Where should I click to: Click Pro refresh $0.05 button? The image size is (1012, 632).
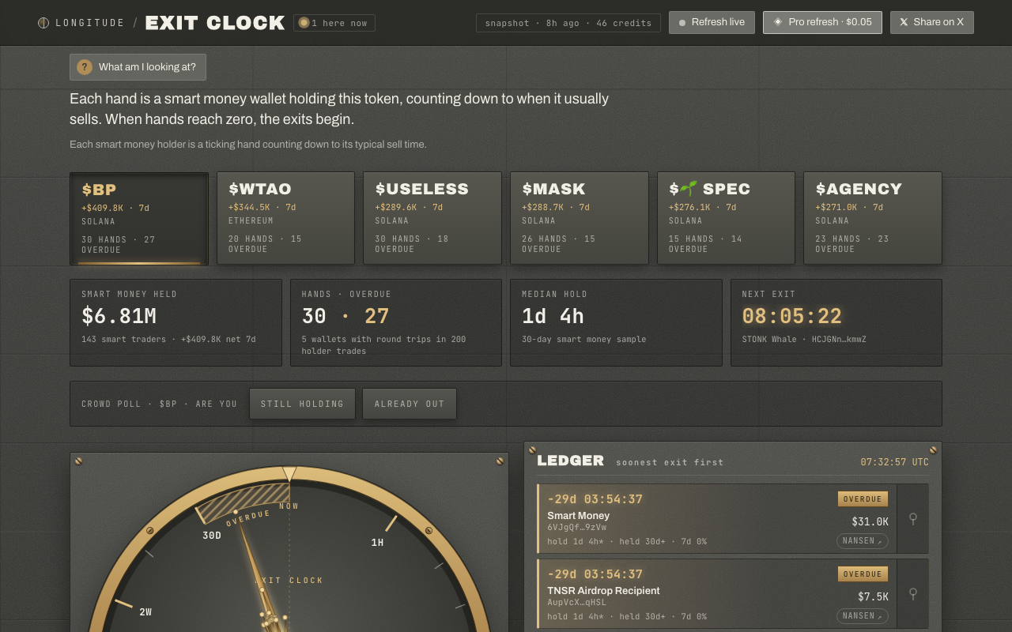point(822,22)
